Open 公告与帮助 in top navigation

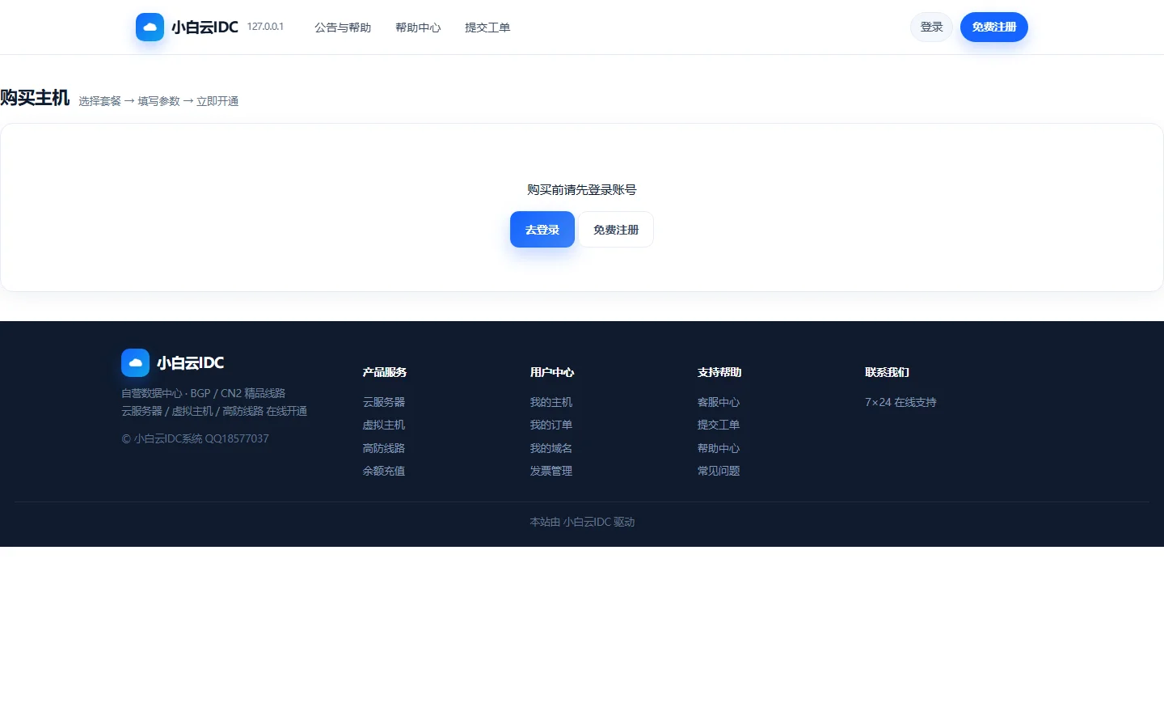point(343,28)
